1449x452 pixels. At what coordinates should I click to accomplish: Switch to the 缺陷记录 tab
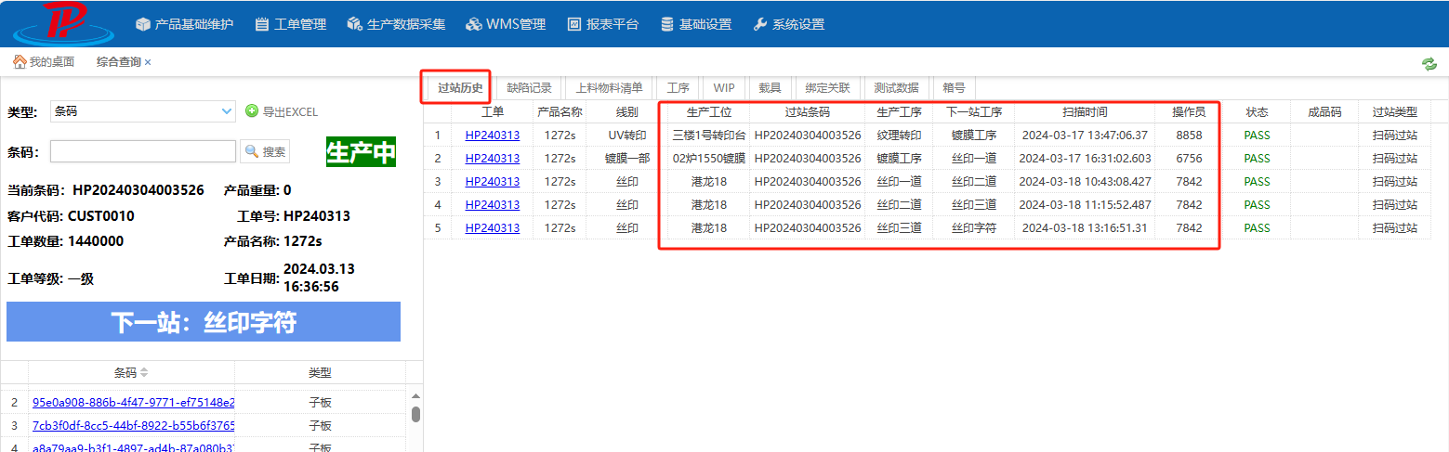[x=529, y=88]
